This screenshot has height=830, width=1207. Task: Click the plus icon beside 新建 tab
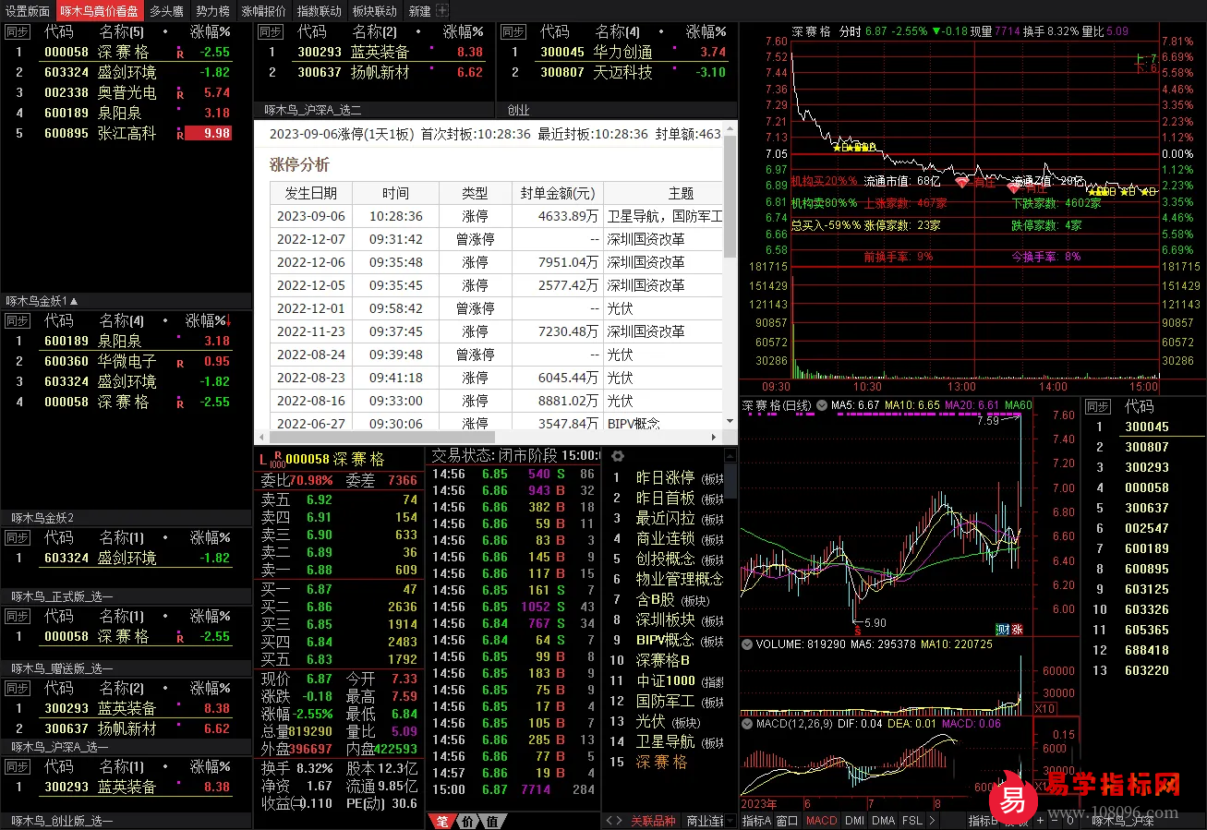pyautogui.click(x=441, y=11)
